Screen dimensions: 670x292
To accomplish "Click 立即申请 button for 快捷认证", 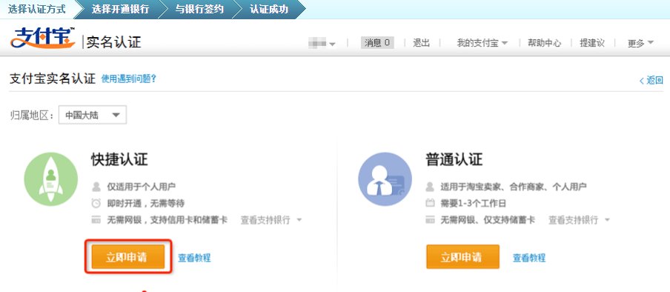I will click(x=127, y=257).
